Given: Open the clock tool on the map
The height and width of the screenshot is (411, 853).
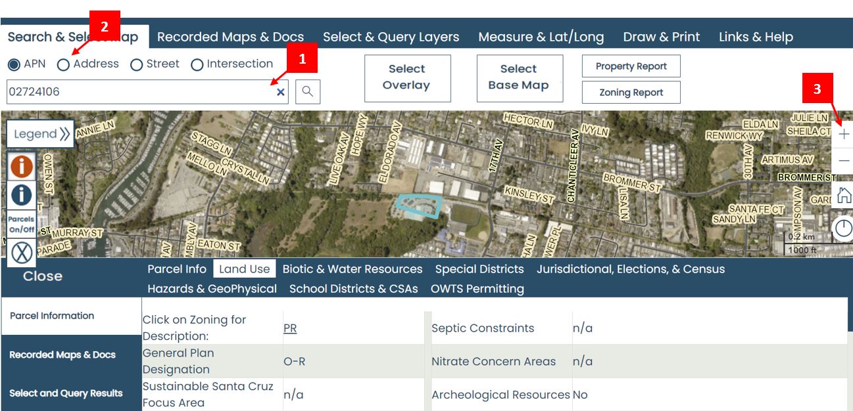Looking at the screenshot, I should click(844, 228).
